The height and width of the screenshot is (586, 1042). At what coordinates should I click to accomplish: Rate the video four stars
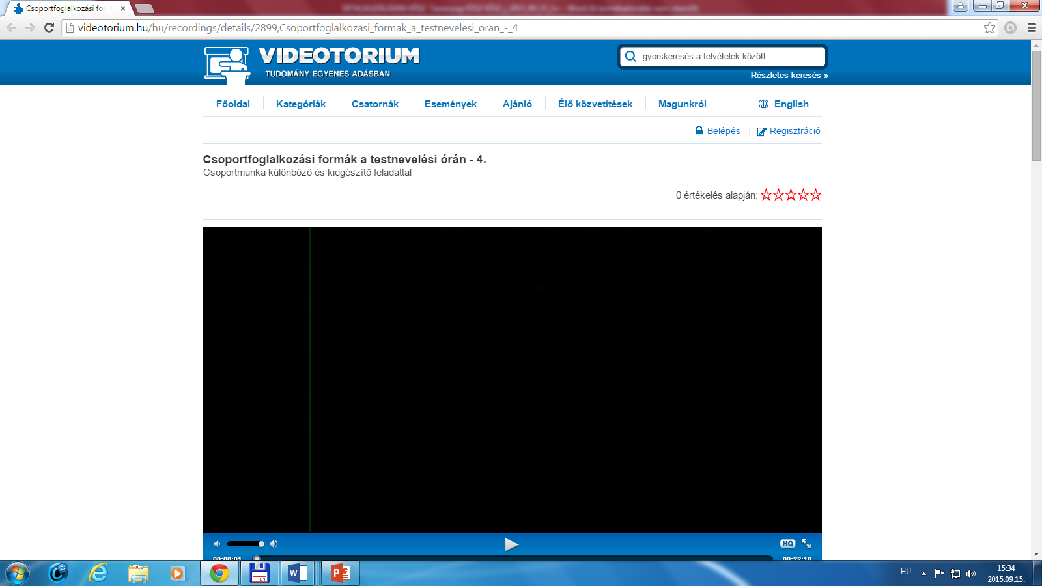point(803,195)
